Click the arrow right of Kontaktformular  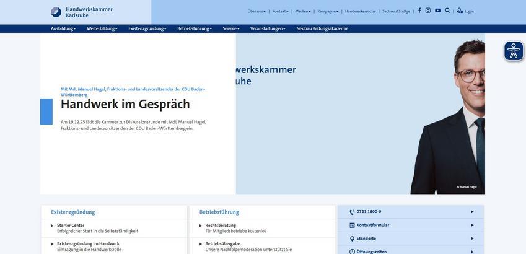click(x=472, y=225)
